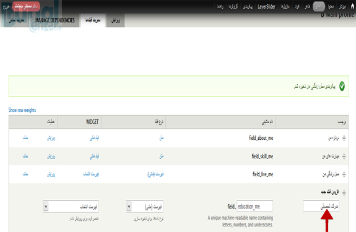Open the highlighted ساختار (Structure) menu item

pyautogui.click(x=319, y=7)
